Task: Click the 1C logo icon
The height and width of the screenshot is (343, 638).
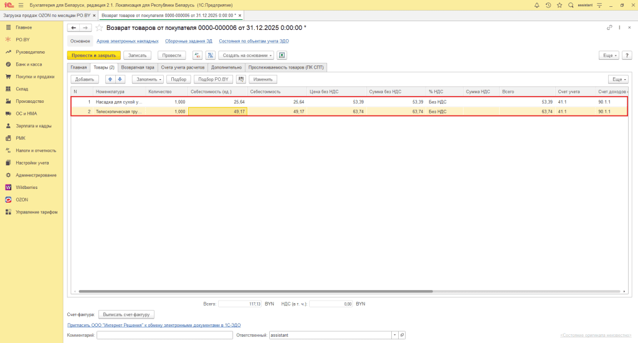Action: 9,5
